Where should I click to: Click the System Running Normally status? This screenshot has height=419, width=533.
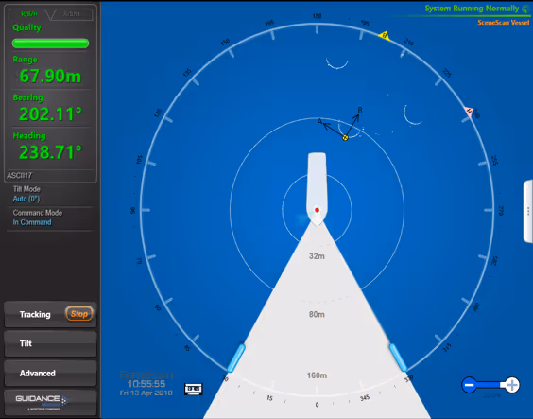pyautogui.click(x=472, y=9)
